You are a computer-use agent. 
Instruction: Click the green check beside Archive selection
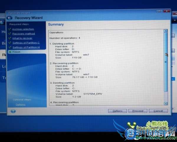10,29
